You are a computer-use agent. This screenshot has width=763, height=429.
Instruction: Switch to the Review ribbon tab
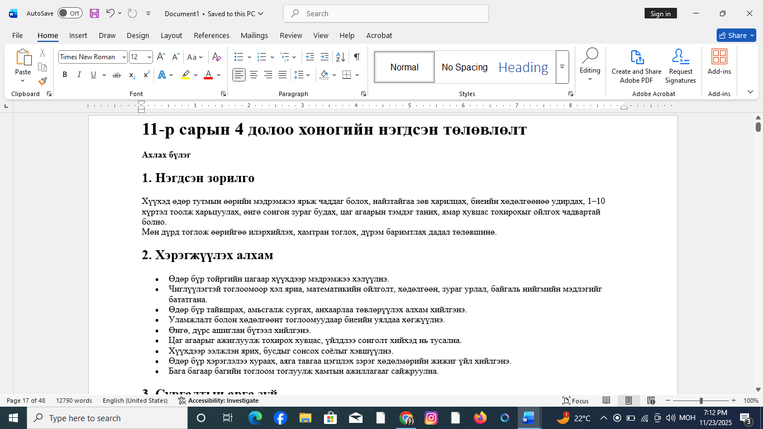(290, 35)
